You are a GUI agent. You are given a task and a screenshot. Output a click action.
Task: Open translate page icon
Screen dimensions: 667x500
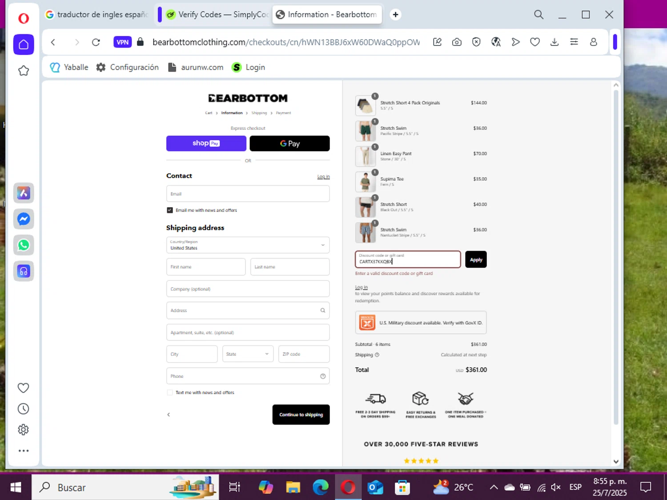[x=496, y=42]
